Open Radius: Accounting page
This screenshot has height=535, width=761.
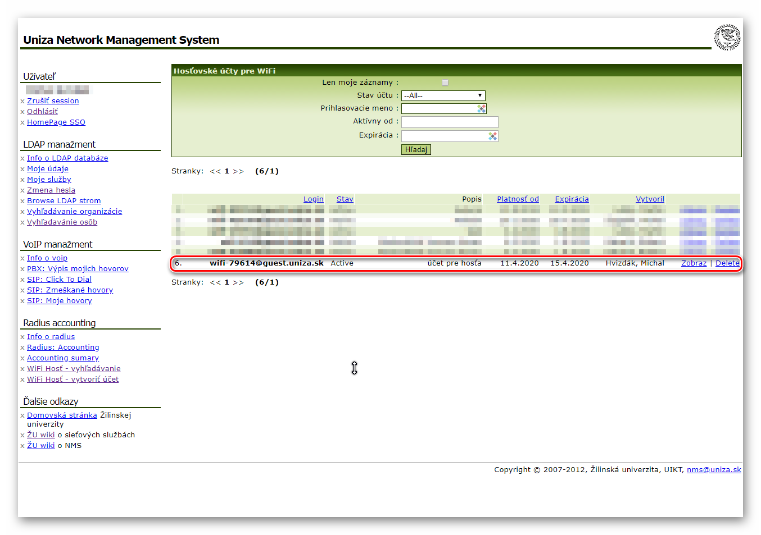coord(63,347)
